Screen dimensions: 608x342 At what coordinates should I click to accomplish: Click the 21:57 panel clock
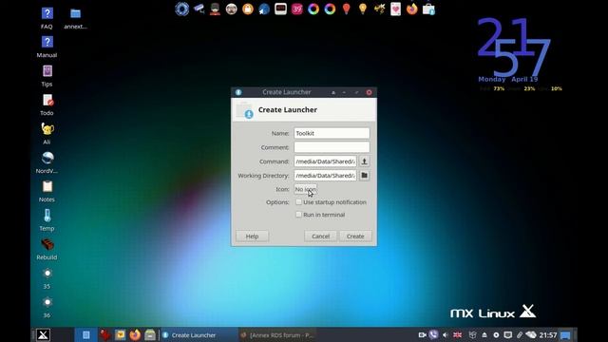pos(548,334)
